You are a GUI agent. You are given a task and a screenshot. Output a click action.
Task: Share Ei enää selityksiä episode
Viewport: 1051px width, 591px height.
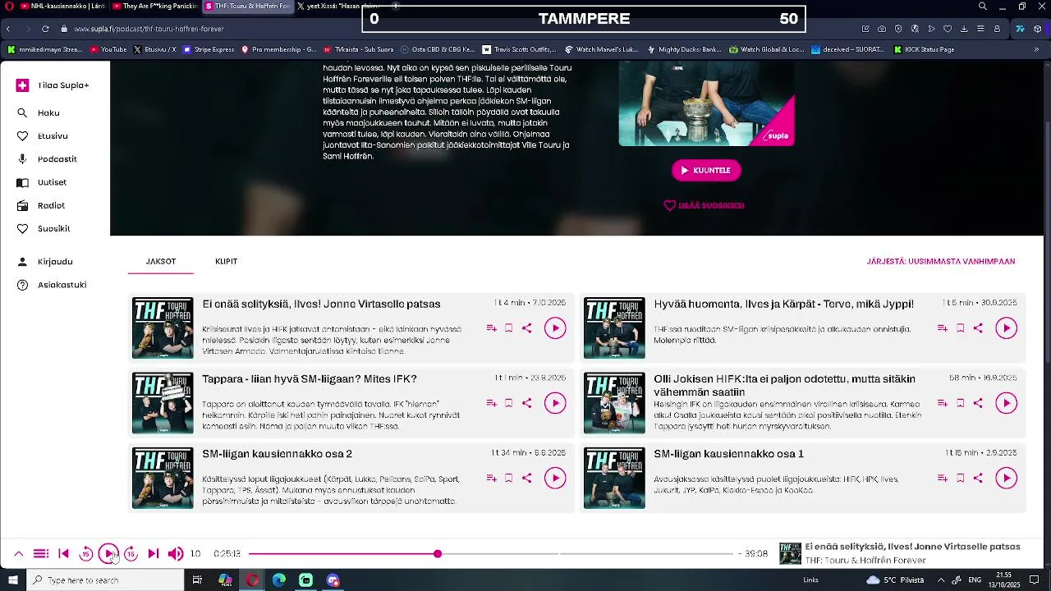[527, 328]
